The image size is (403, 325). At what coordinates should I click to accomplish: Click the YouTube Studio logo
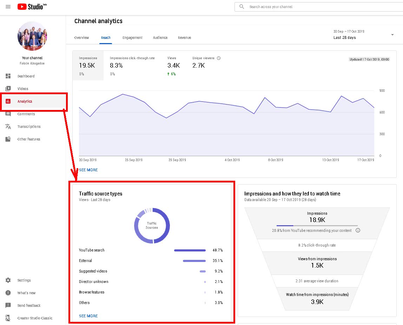[32, 7]
